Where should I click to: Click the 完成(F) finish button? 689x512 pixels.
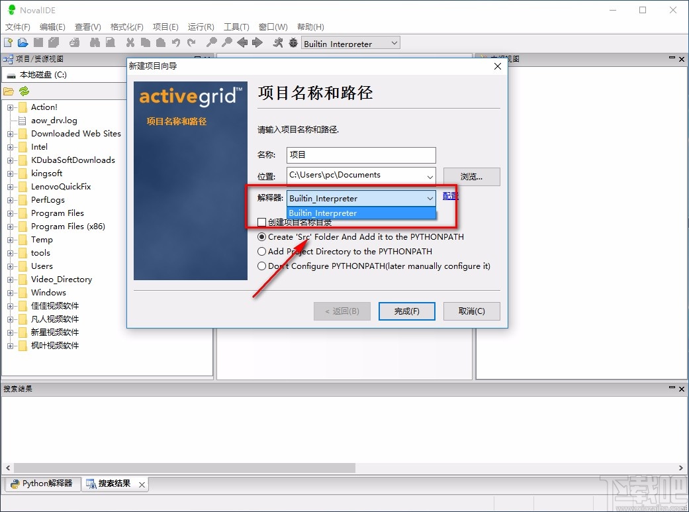coord(406,311)
